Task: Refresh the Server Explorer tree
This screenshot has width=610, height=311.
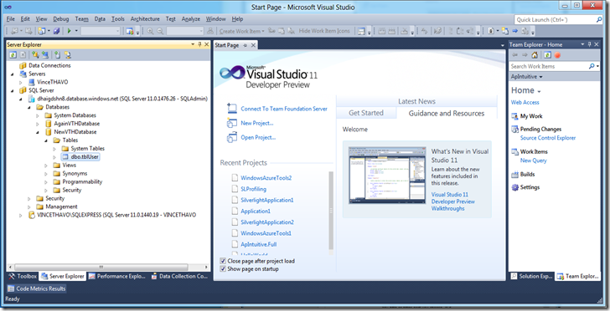Action: pyautogui.click(x=13, y=55)
